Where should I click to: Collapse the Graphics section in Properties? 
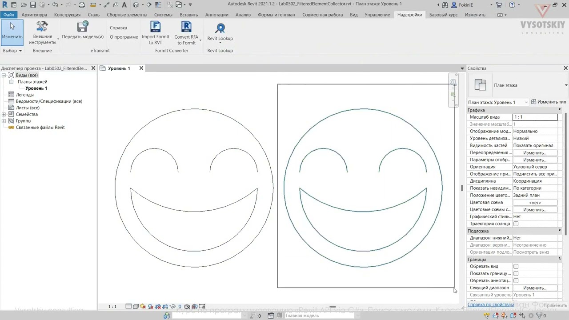(560, 110)
